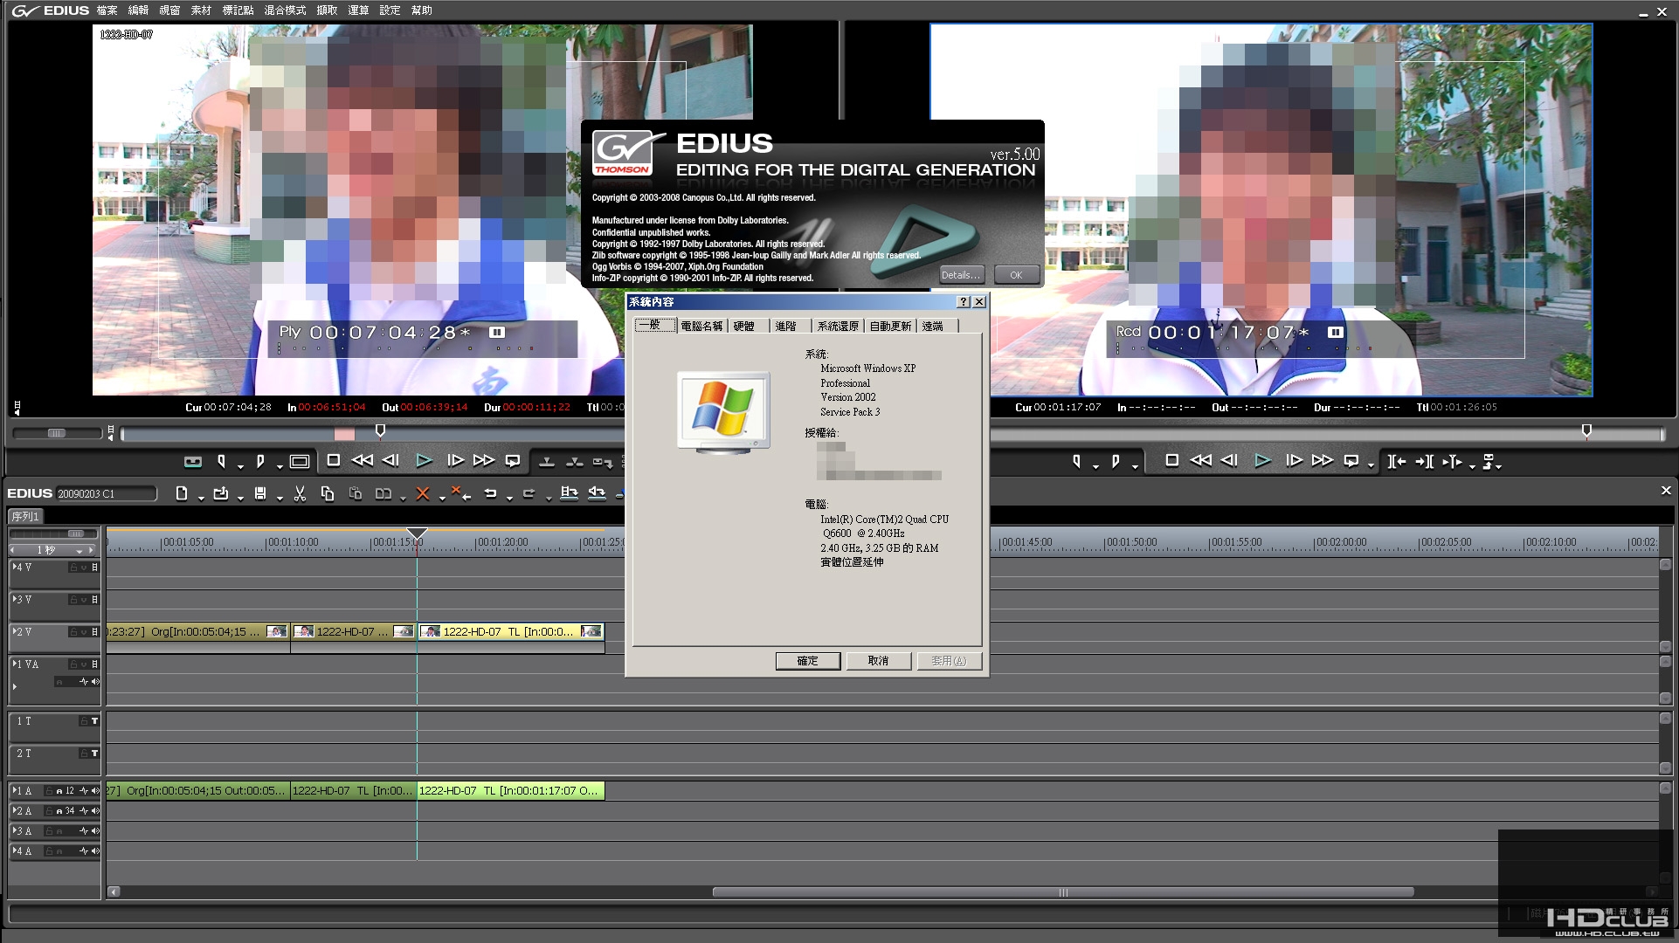1679x943 pixels.
Task: Click the Undo arrow icon
Action: (x=490, y=493)
